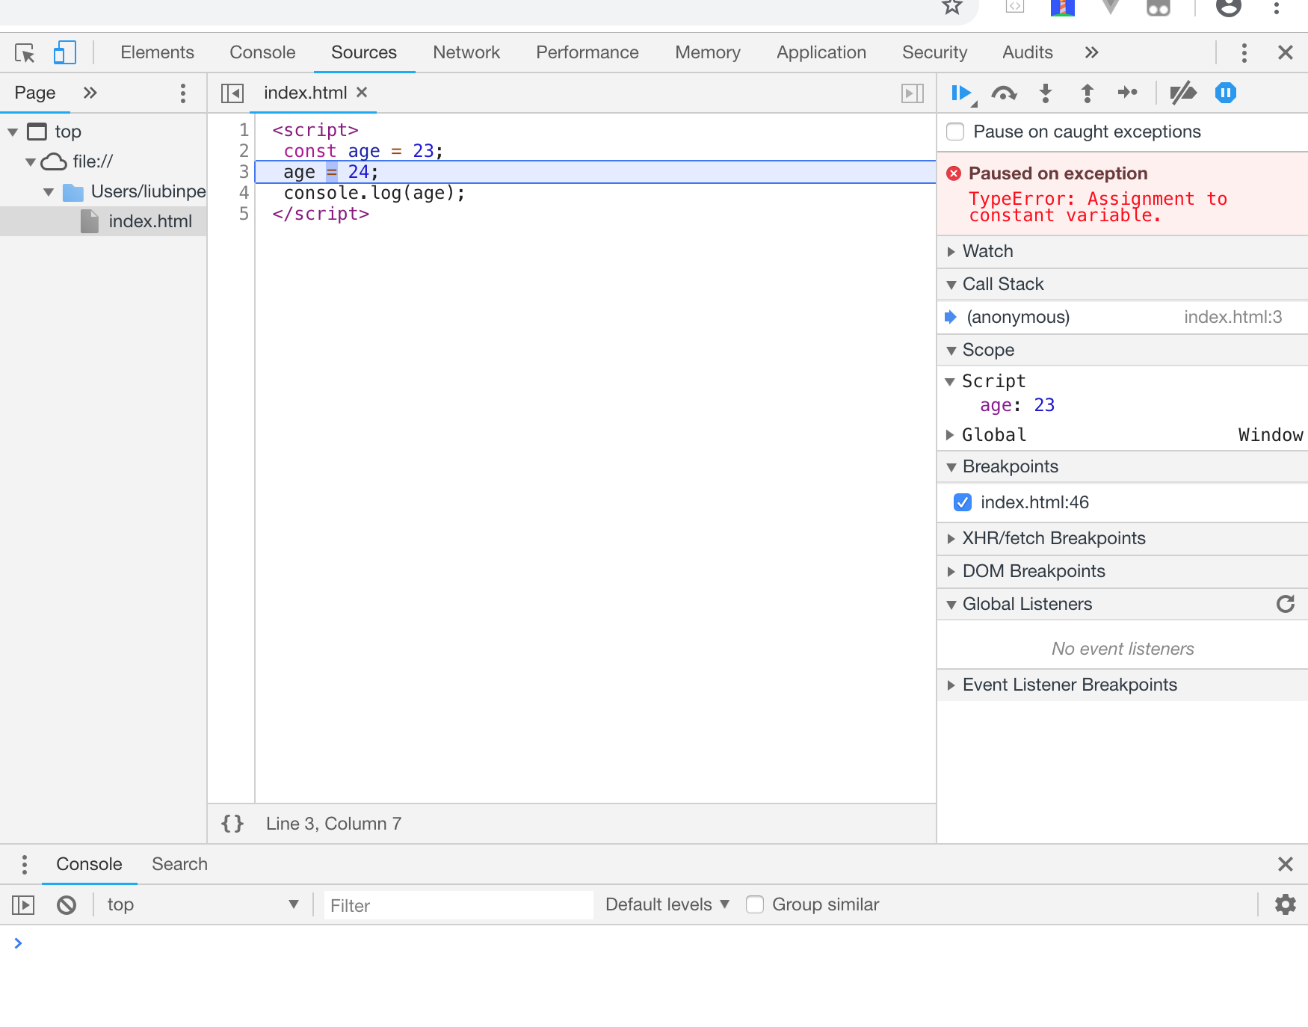Image resolution: width=1308 pixels, height=1027 pixels.
Task: Open the navigator pane options menu
Action: point(182,93)
